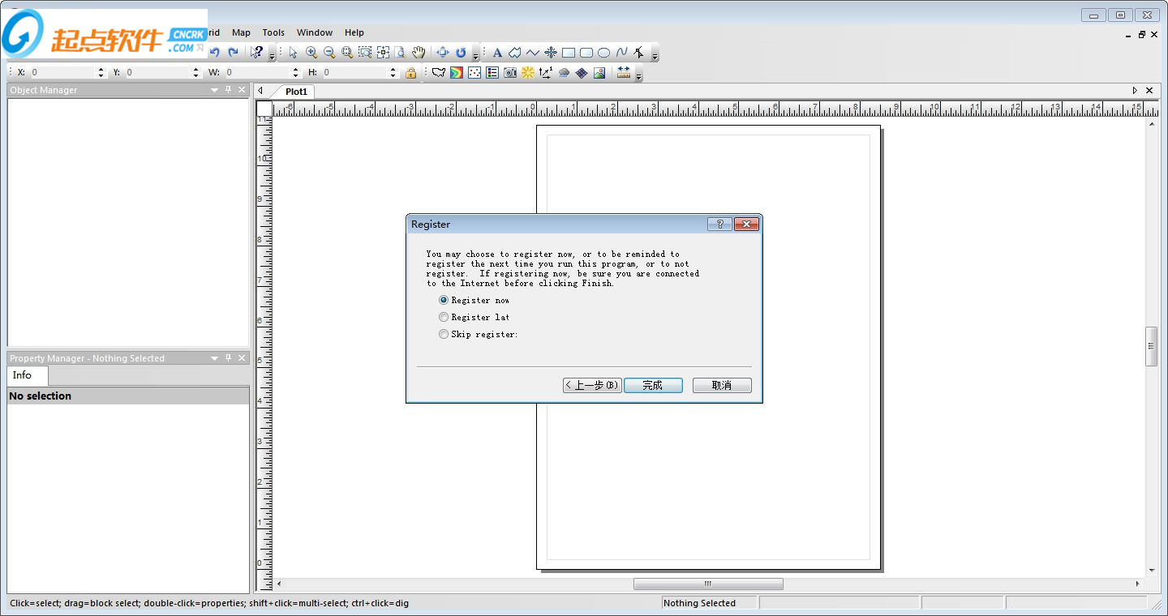1168x616 pixels.
Task: Toggle the aspect ratio padlock
Action: tap(410, 73)
